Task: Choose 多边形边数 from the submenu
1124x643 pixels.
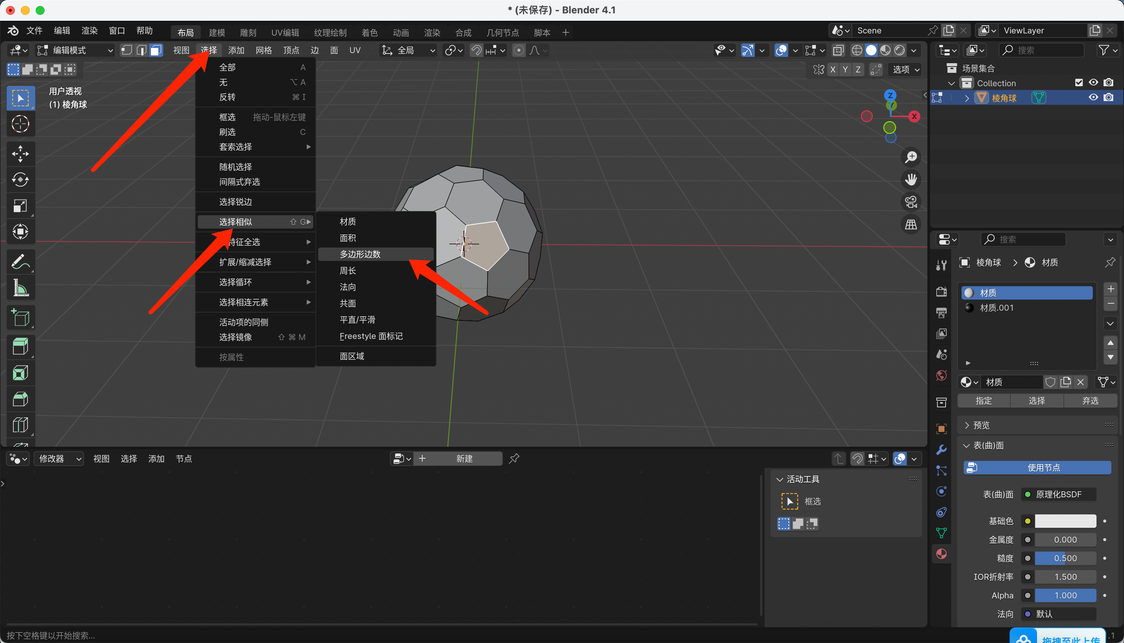Action: [x=360, y=254]
